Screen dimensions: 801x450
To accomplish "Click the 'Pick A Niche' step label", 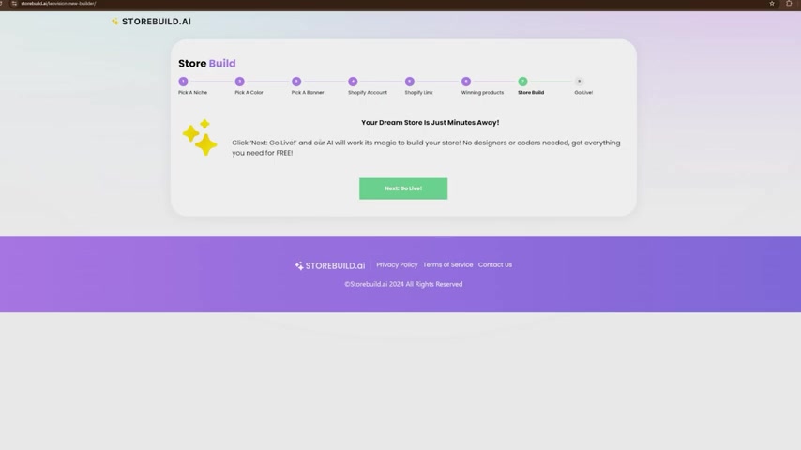I will 192,93.
